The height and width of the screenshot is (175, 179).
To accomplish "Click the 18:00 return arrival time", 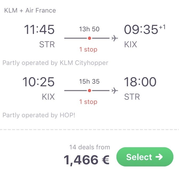I will pos(140,82).
